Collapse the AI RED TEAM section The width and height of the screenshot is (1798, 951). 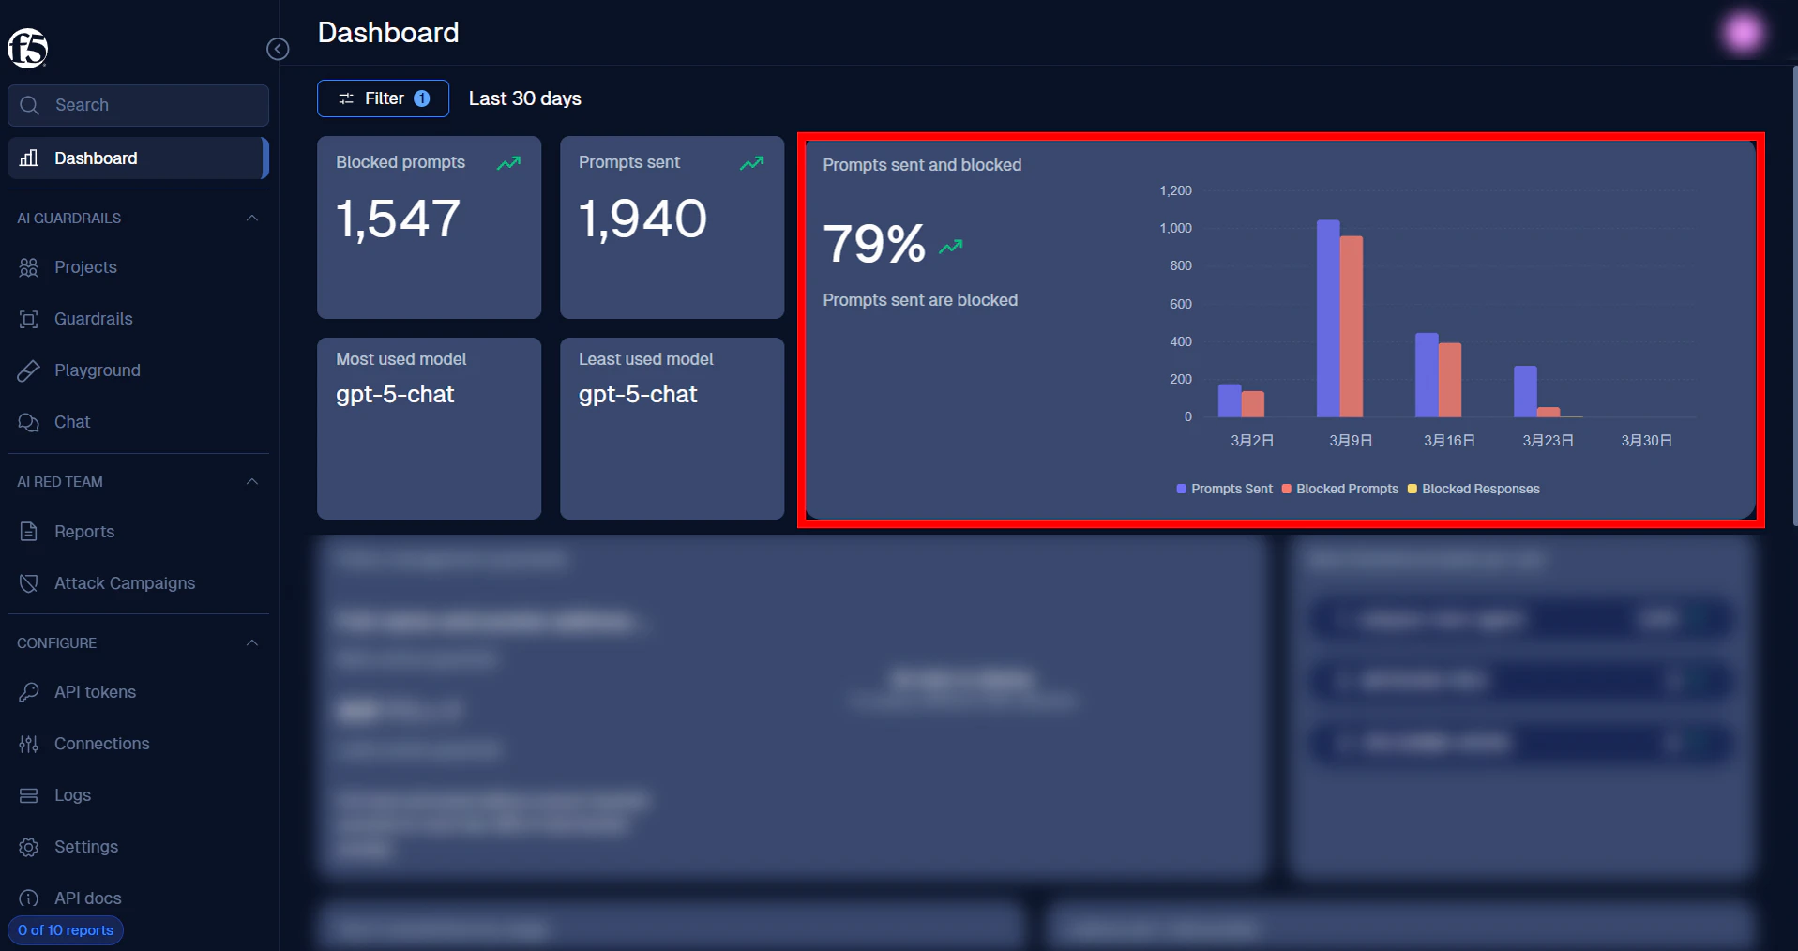pos(251,481)
